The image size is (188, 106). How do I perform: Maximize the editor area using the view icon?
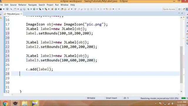(182, 13)
